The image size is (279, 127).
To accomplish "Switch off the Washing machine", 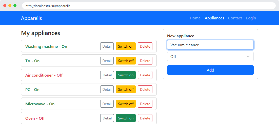I will point(126,46).
